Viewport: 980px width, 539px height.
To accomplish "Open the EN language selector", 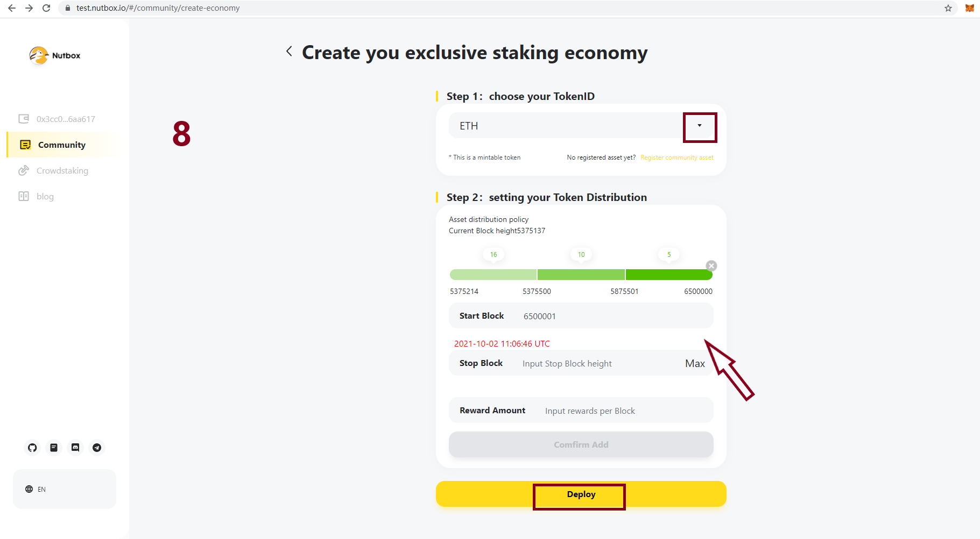I will [36, 489].
